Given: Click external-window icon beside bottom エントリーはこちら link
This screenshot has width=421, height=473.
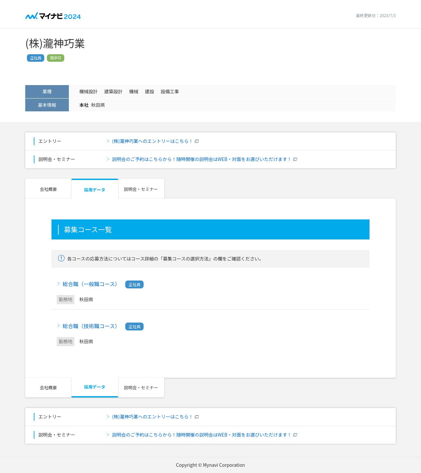Looking at the screenshot, I should coord(197,417).
